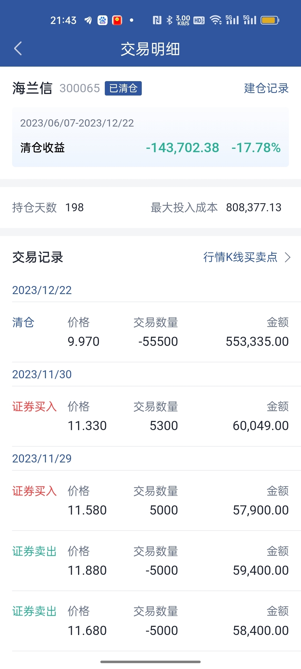Tap the 清仓收益 summary card
The height and width of the screenshot is (669, 301).
click(151, 137)
